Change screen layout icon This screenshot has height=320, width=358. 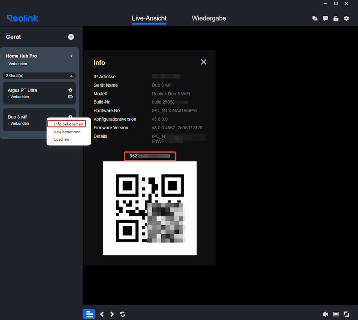pyautogui.click(x=336, y=314)
